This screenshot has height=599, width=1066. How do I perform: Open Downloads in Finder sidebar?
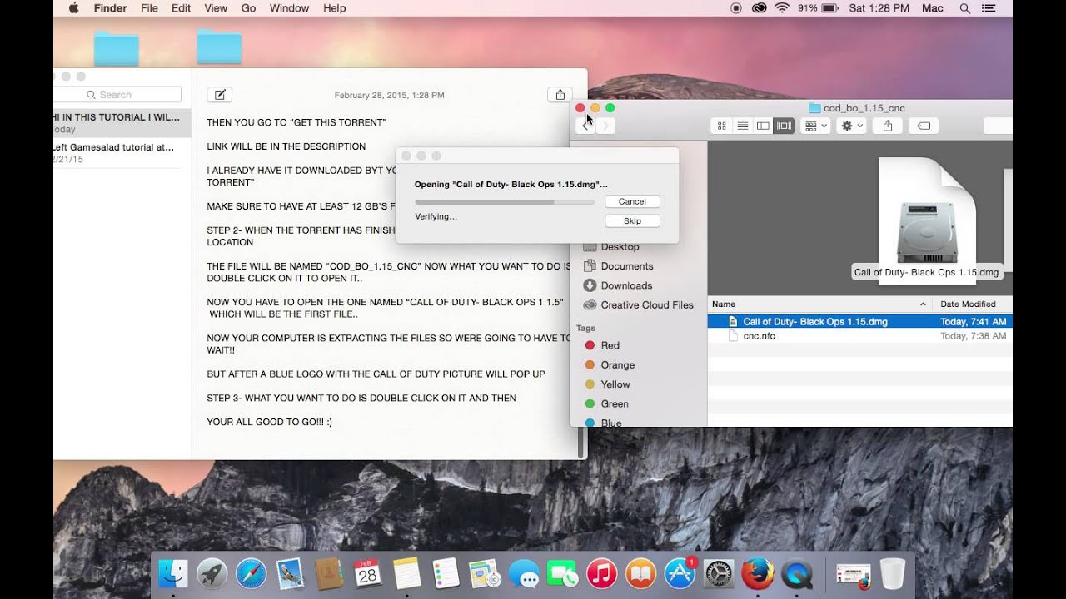pyautogui.click(x=626, y=285)
